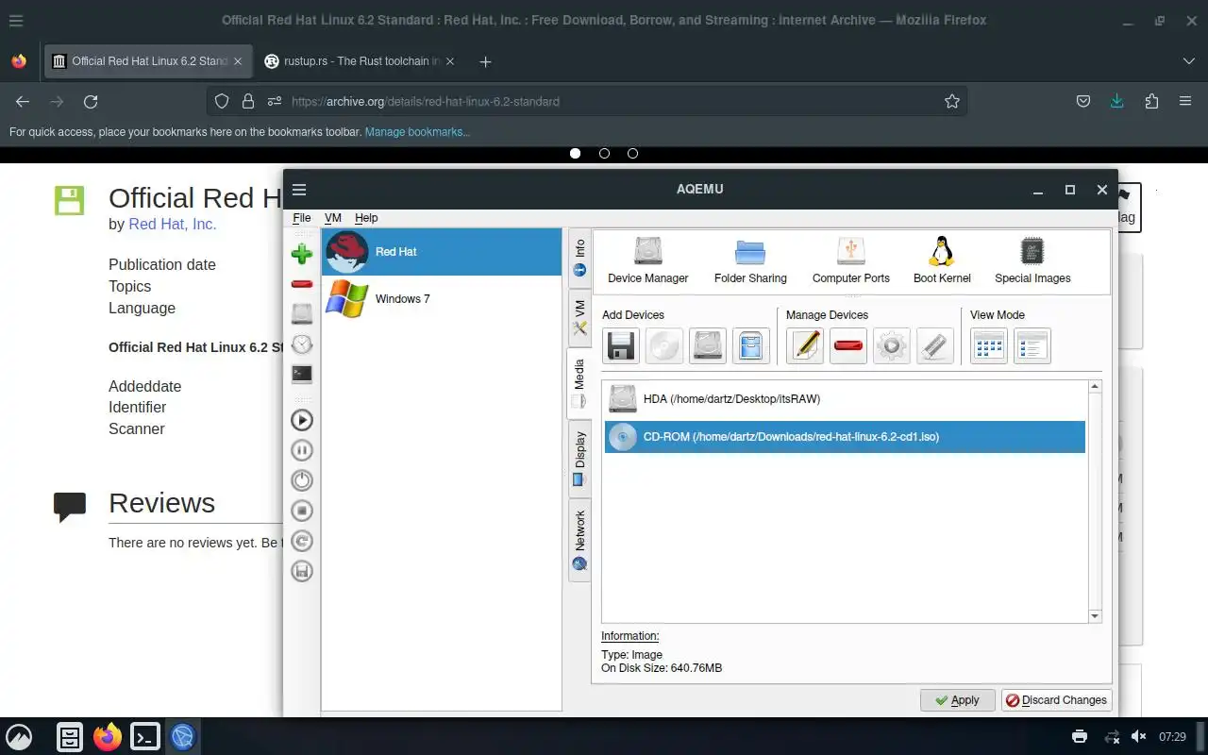
Task: Add a floppy device
Action: pyautogui.click(x=621, y=346)
